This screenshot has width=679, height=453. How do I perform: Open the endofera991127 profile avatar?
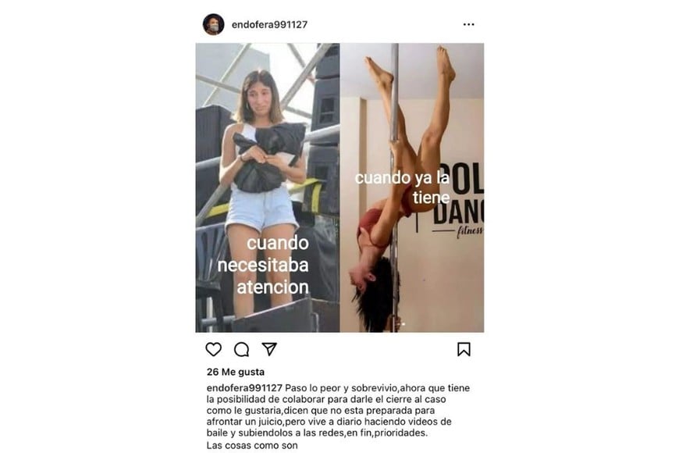pyautogui.click(x=214, y=24)
